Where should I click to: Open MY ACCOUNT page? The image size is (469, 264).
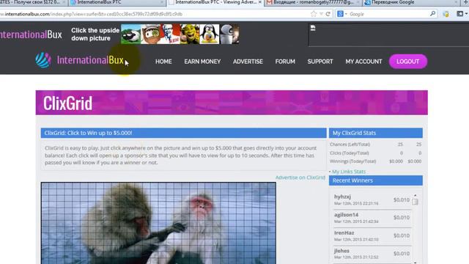tap(363, 62)
